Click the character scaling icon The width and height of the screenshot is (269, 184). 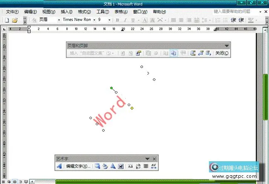[160, 20]
